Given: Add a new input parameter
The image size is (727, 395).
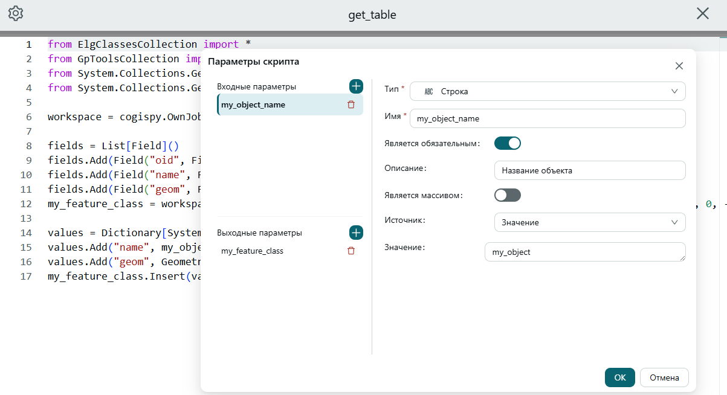Looking at the screenshot, I should point(356,86).
